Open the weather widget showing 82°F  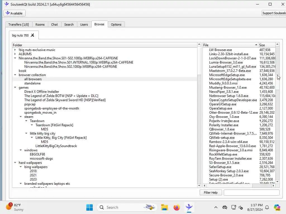pyautogui.click(x=15, y=207)
